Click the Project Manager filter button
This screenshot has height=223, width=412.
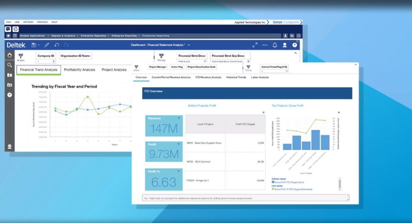[x=158, y=67]
